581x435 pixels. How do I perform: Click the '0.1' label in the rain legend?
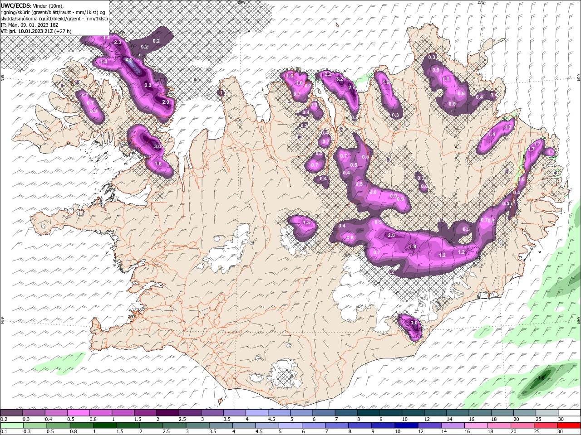(x=4, y=431)
